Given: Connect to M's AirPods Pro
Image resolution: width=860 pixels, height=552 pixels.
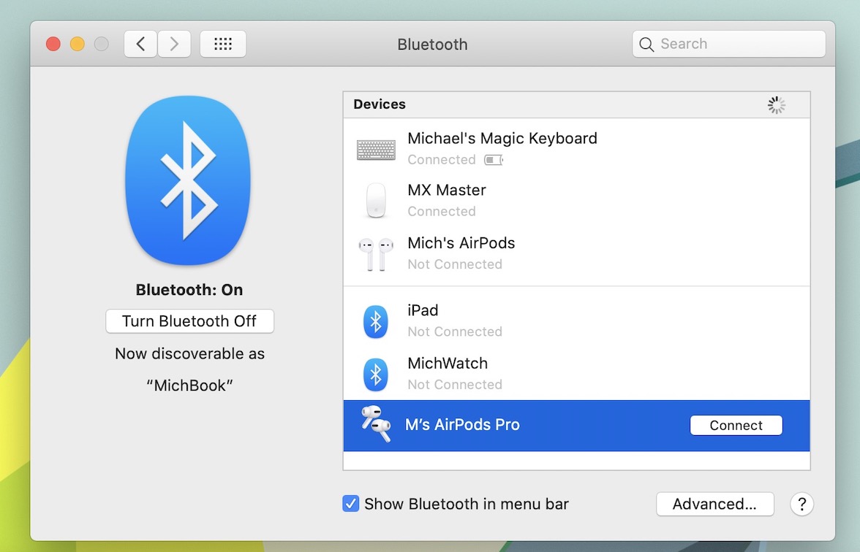Looking at the screenshot, I should pyautogui.click(x=736, y=426).
